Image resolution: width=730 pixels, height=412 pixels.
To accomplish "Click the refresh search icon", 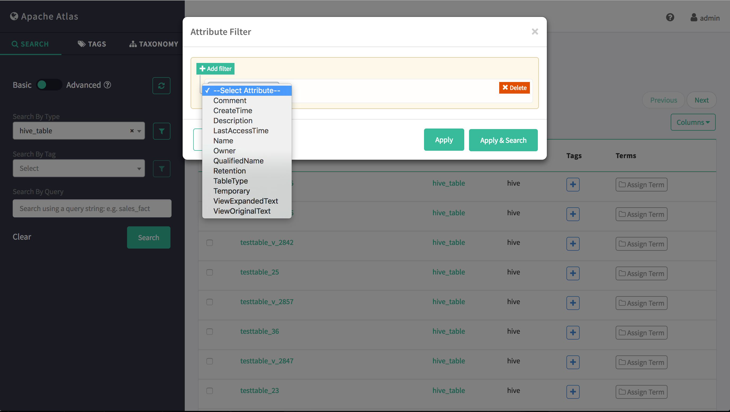I will tap(161, 85).
